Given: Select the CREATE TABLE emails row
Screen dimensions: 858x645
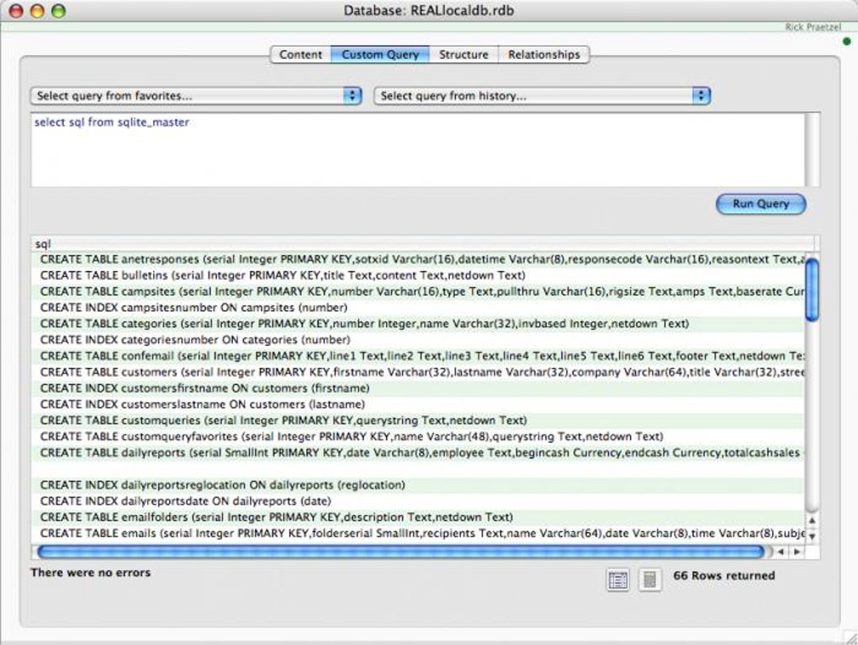Looking at the screenshot, I should pyautogui.click(x=418, y=533).
